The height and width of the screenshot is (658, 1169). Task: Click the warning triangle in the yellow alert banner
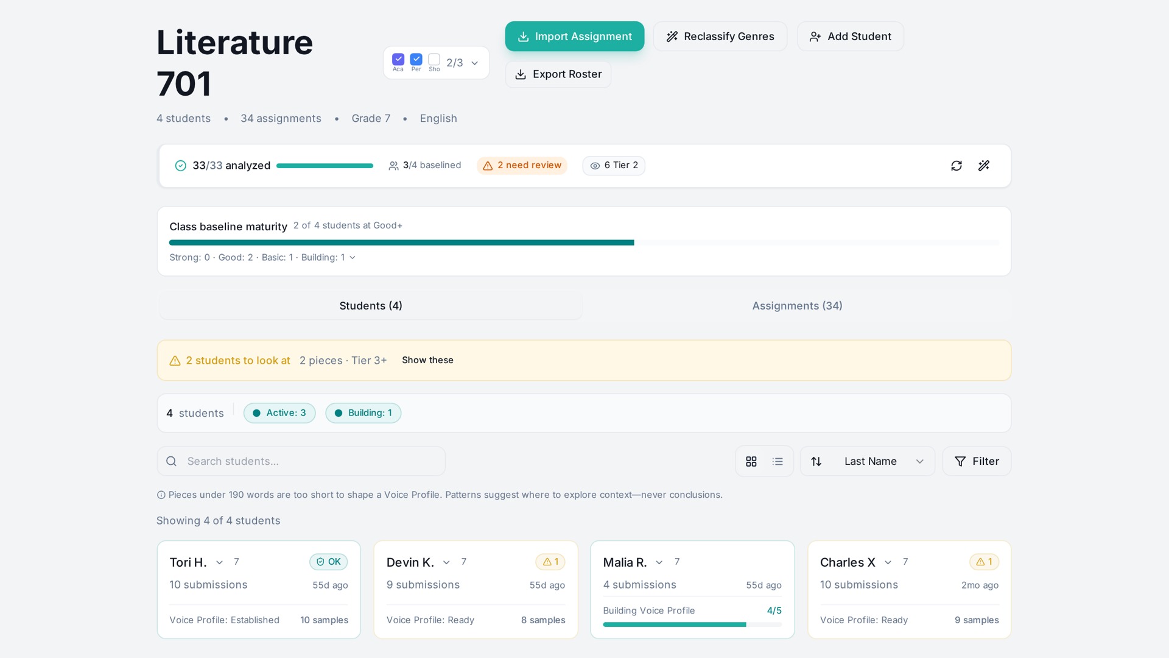tap(175, 361)
